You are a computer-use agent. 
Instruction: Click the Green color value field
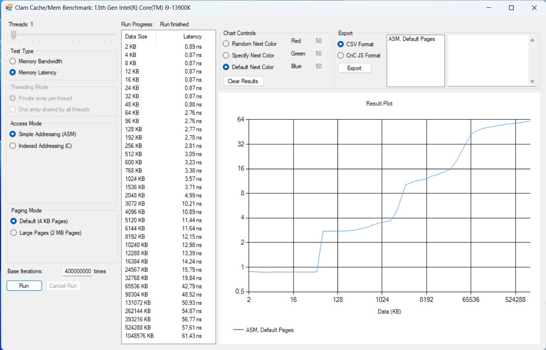point(319,53)
